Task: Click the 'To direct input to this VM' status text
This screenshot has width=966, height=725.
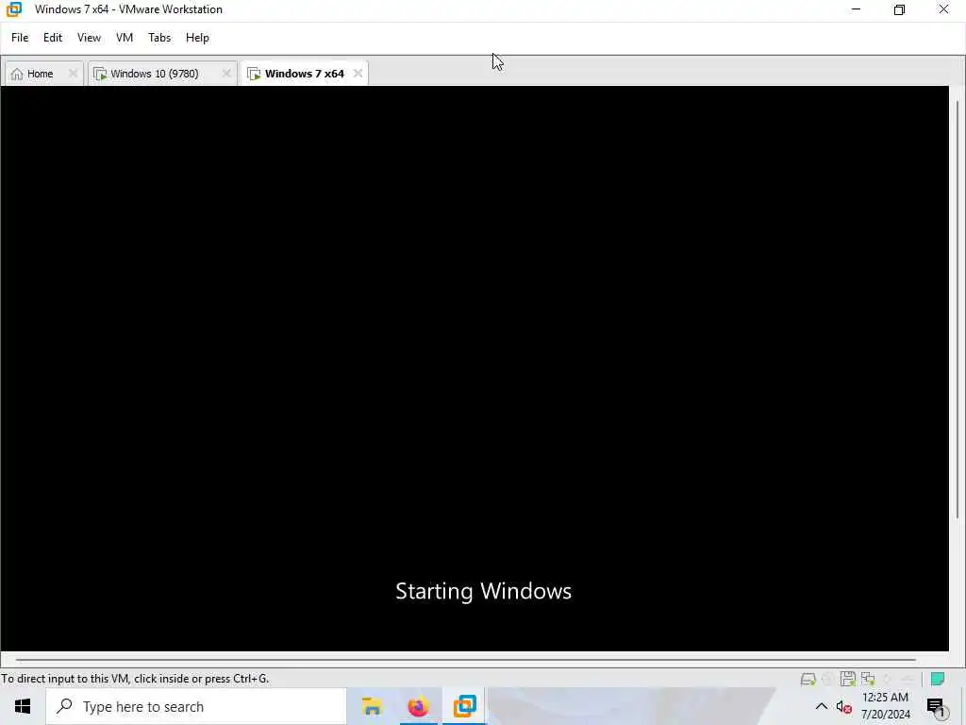Action: (x=135, y=679)
